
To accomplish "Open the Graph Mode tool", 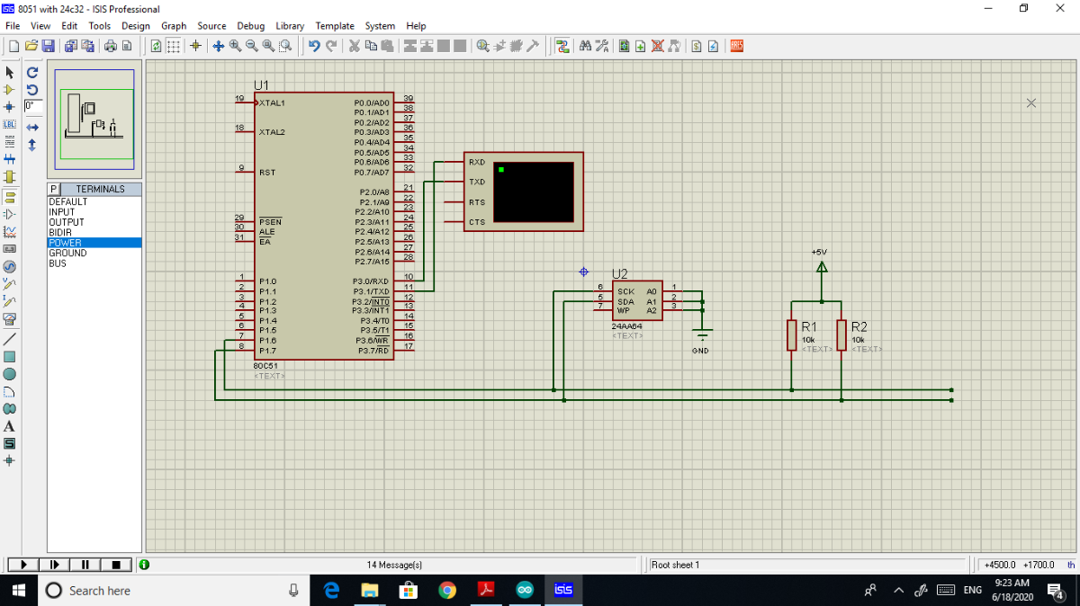I will pos(10,229).
